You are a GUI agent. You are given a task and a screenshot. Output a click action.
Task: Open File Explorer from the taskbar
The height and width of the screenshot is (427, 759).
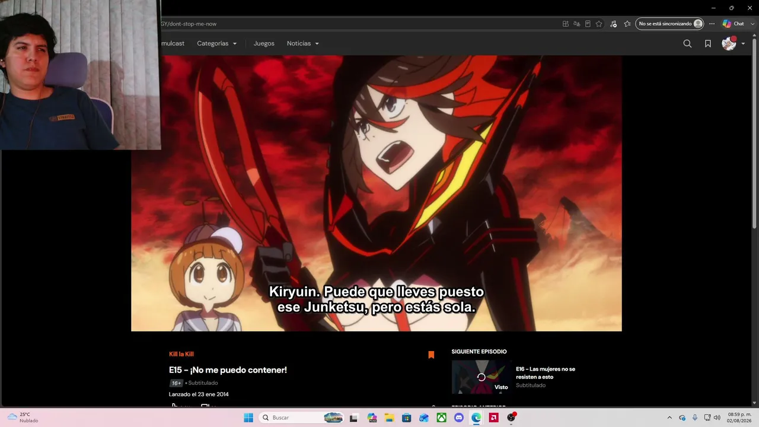tap(389, 418)
